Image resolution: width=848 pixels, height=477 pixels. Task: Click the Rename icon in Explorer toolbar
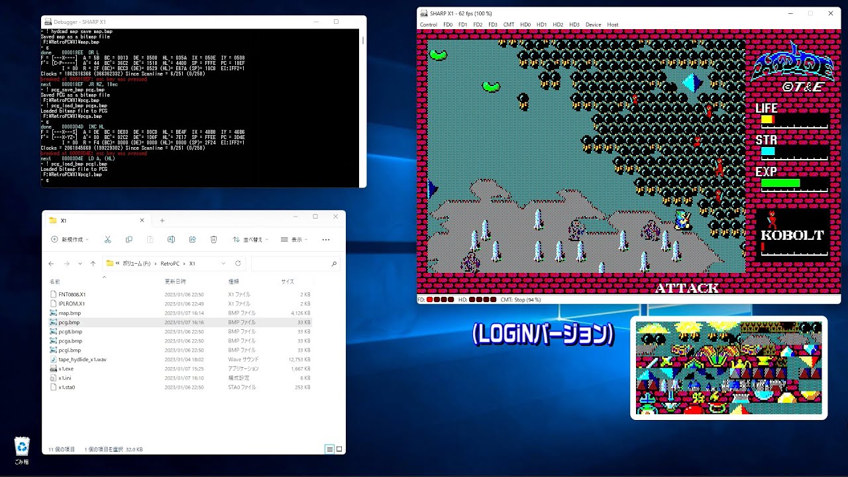click(171, 239)
